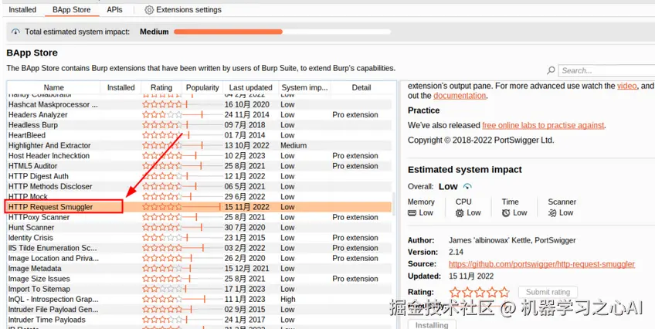The image size is (655, 329).
Task: Click rating stars of Identity Crisis row
Action: [x=162, y=238]
